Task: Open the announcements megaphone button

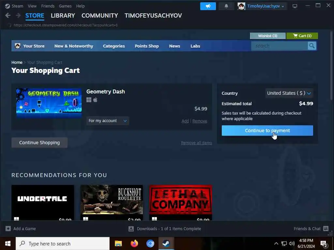Action: pyautogui.click(x=208, y=6)
